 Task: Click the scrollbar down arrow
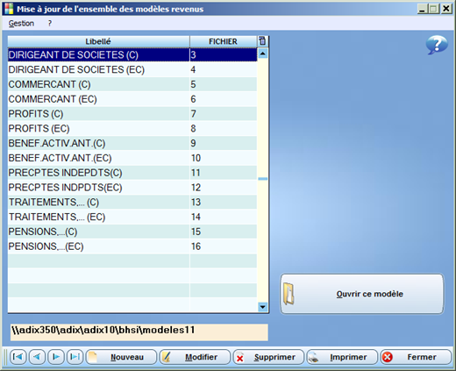tap(263, 307)
